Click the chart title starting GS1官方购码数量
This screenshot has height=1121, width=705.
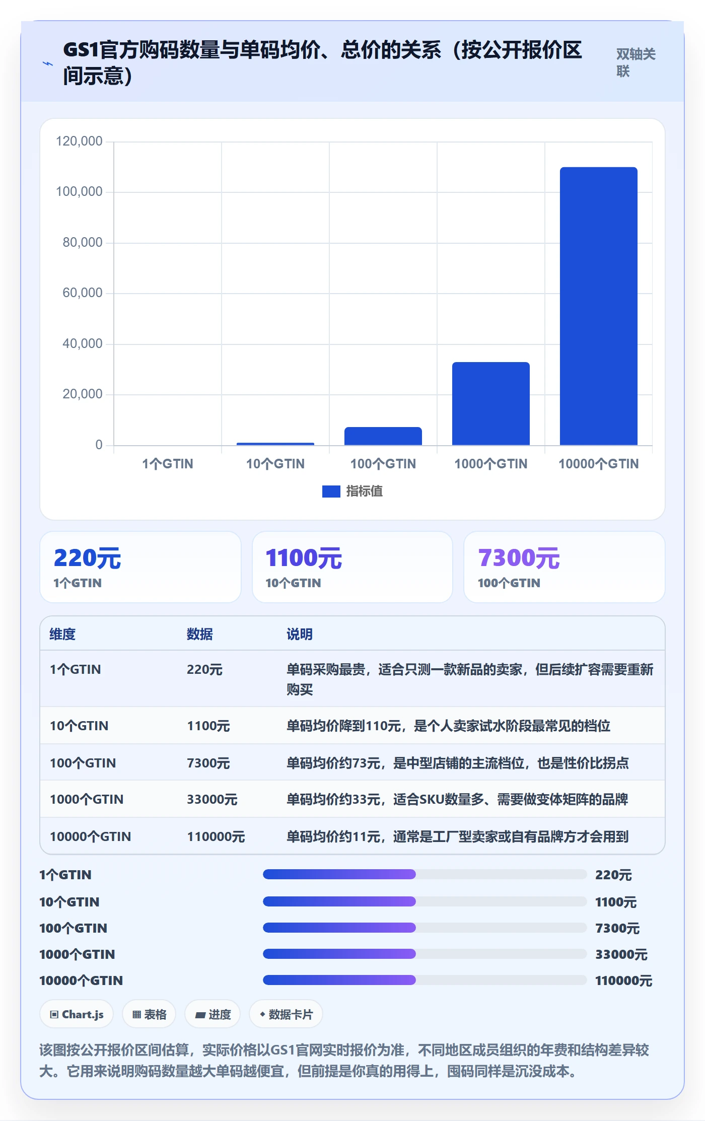pos(322,62)
